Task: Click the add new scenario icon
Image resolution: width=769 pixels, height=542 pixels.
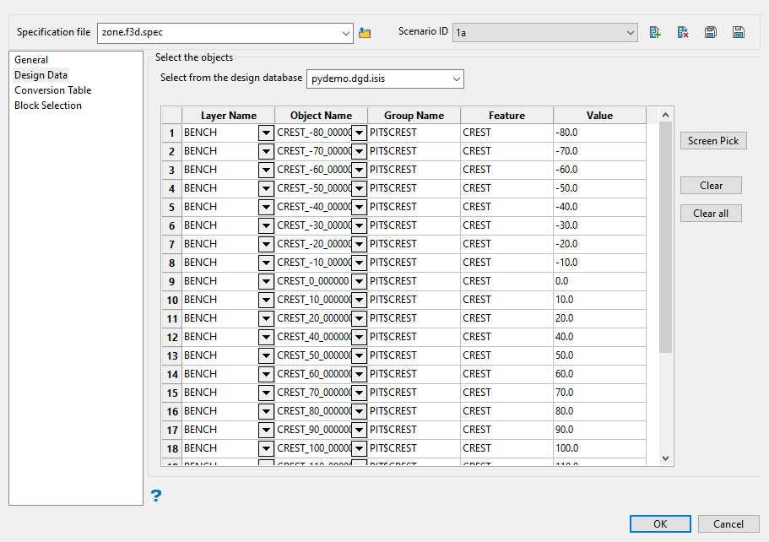Action: pyautogui.click(x=655, y=33)
